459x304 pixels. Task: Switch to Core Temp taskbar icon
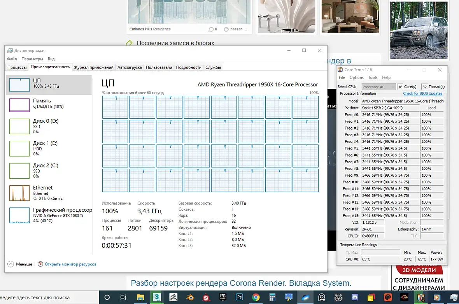(420, 297)
